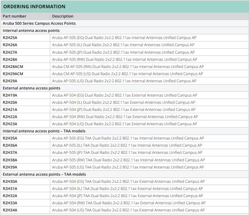
Task: Click the AP-504 (US) External Antennas description without TAA
Action: 125,124
